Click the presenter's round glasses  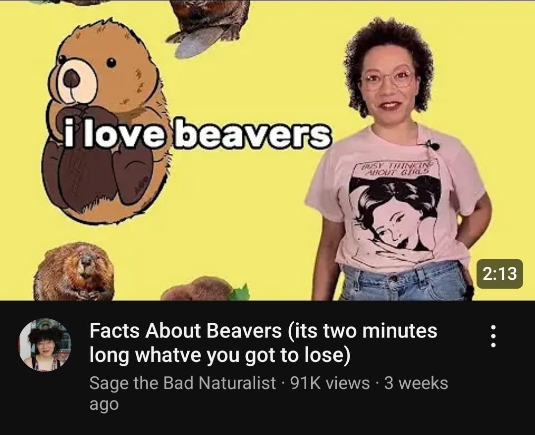pos(388,79)
